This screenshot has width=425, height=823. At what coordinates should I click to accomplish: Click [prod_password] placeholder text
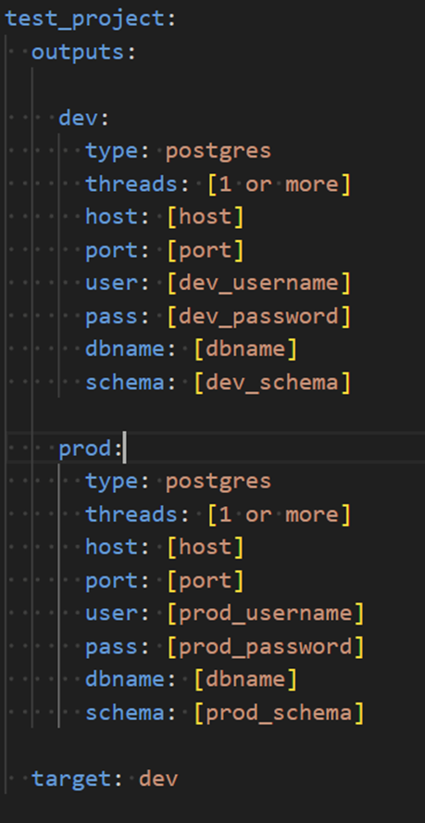(266, 647)
